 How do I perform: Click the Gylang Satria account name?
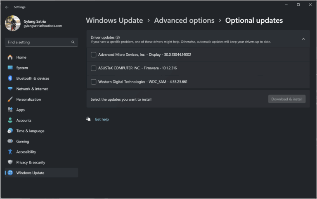click(x=35, y=21)
